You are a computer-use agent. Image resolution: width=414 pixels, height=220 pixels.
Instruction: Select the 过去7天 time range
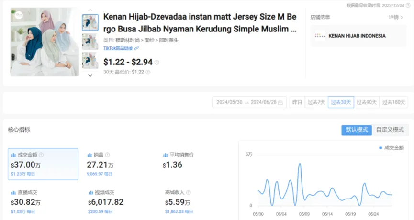[x=316, y=102]
